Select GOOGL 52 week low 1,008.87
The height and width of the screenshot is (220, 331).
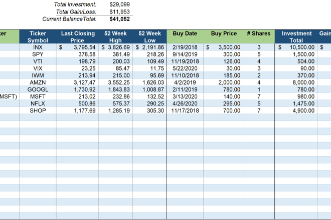150,89
